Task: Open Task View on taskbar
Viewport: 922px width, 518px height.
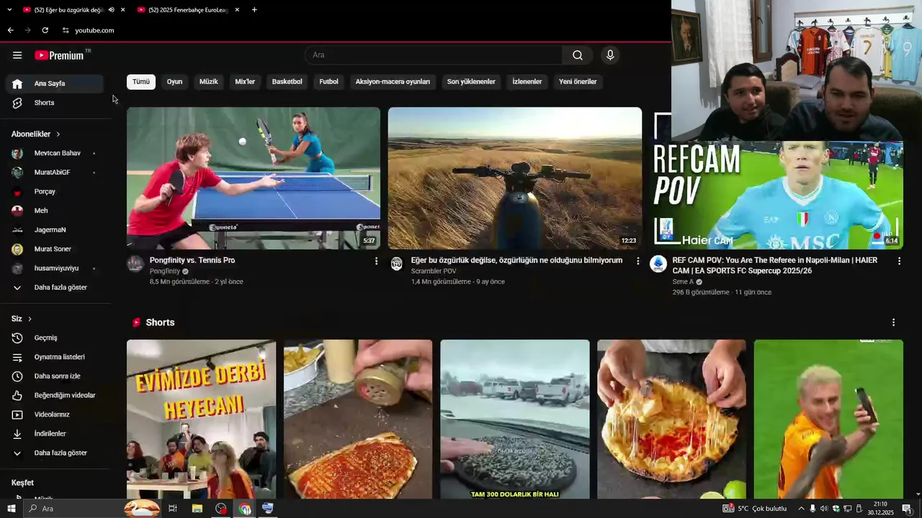Action: point(173,509)
